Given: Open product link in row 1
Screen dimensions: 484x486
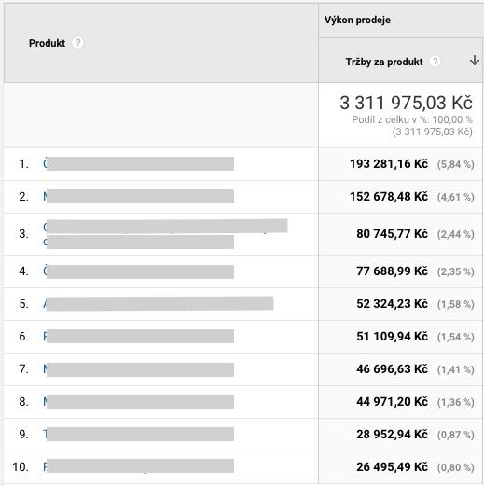Looking at the screenshot, I should tap(139, 163).
